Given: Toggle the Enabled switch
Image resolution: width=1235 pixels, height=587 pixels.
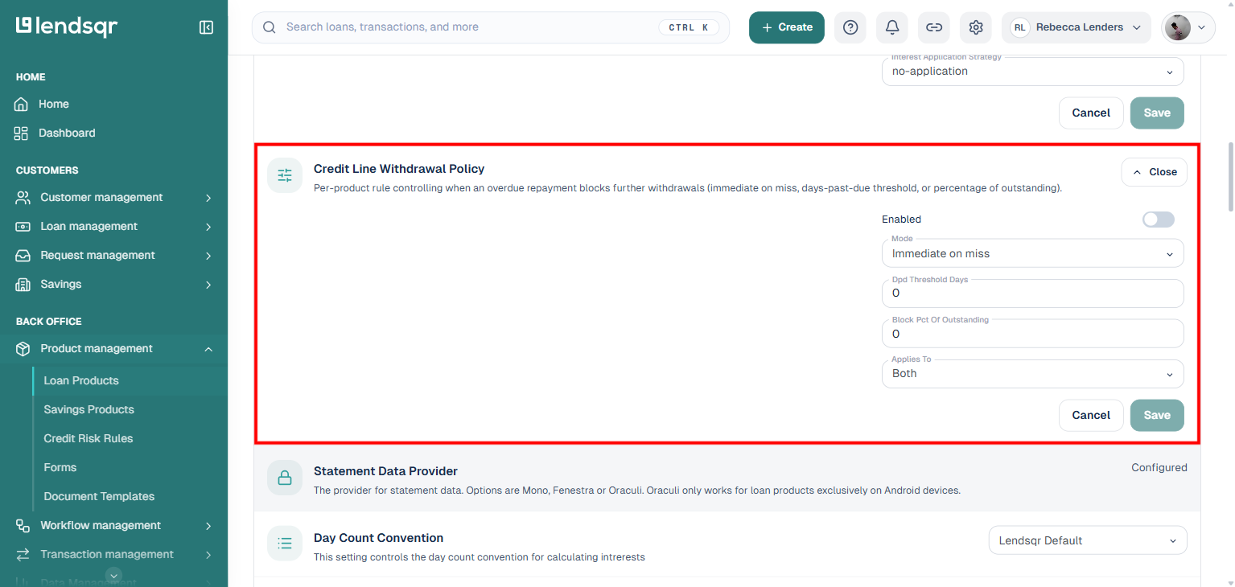Looking at the screenshot, I should 1159,220.
